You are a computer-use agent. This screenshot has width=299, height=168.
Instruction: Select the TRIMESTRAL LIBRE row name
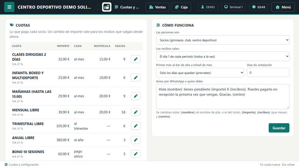(28, 124)
